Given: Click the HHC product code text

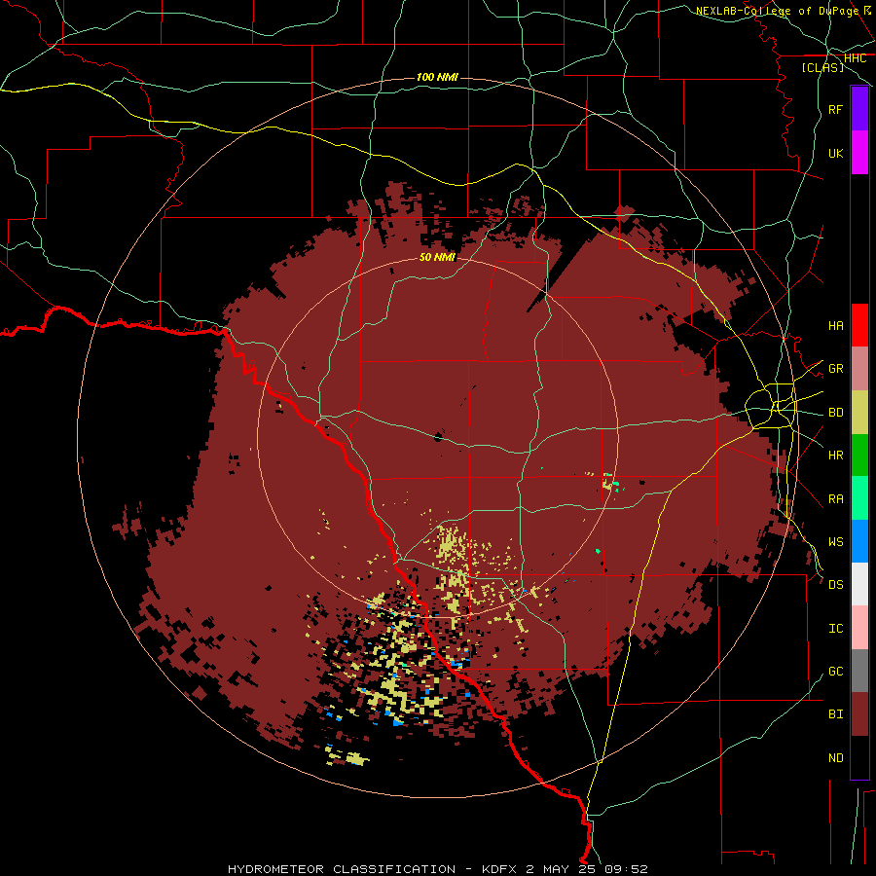Looking at the screenshot, I should tap(855, 57).
